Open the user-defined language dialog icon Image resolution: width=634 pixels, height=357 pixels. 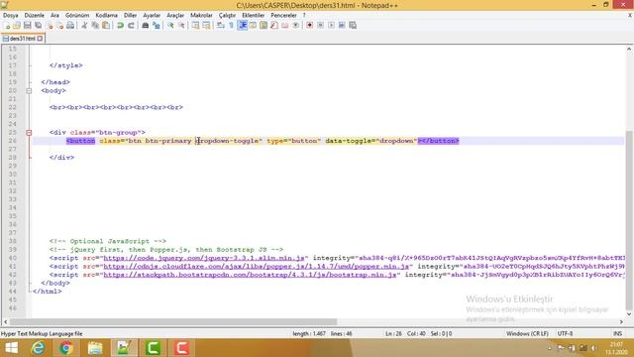(254, 26)
